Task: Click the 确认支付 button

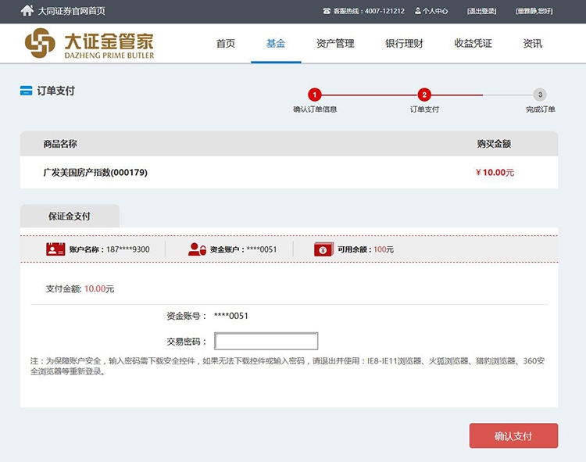Action: pyautogui.click(x=513, y=435)
